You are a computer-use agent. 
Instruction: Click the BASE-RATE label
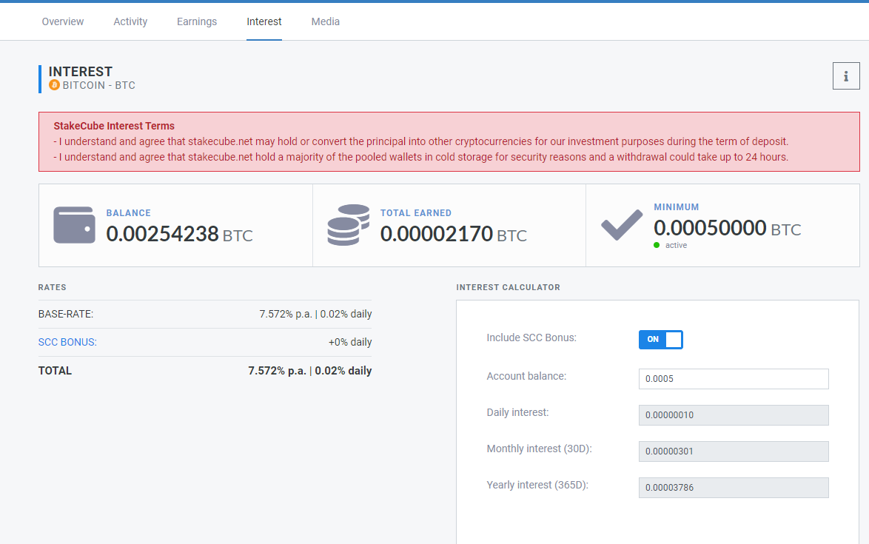(66, 314)
